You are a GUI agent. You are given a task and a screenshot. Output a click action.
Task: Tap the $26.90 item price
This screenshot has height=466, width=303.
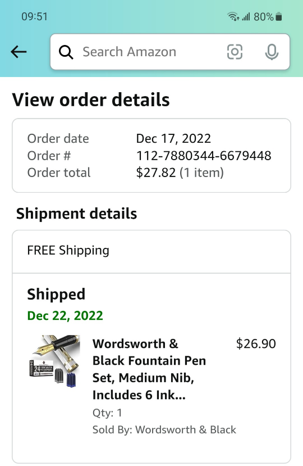tap(256, 343)
